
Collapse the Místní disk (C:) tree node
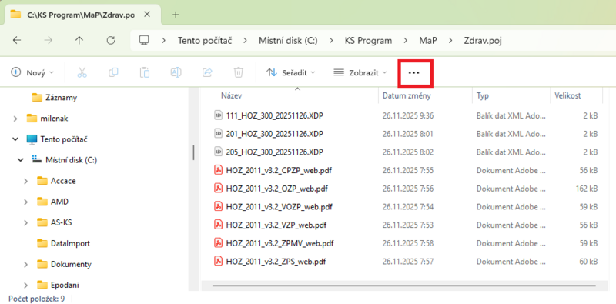[21, 160]
